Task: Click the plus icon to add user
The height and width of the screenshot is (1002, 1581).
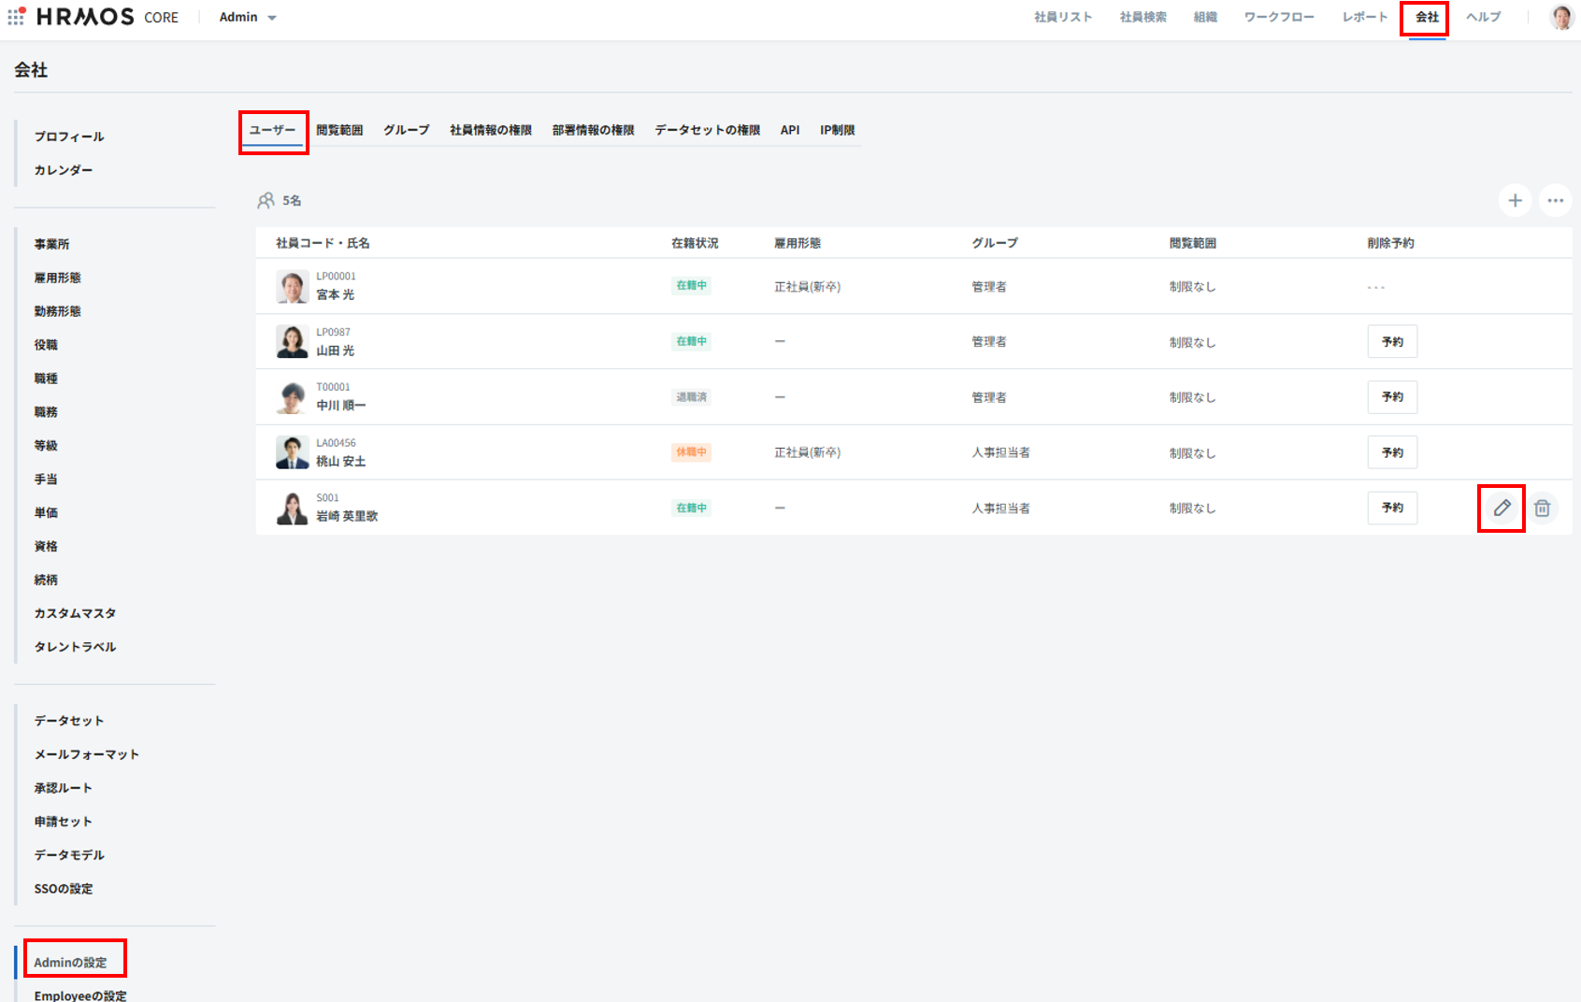Action: click(x=1515, y=201)
